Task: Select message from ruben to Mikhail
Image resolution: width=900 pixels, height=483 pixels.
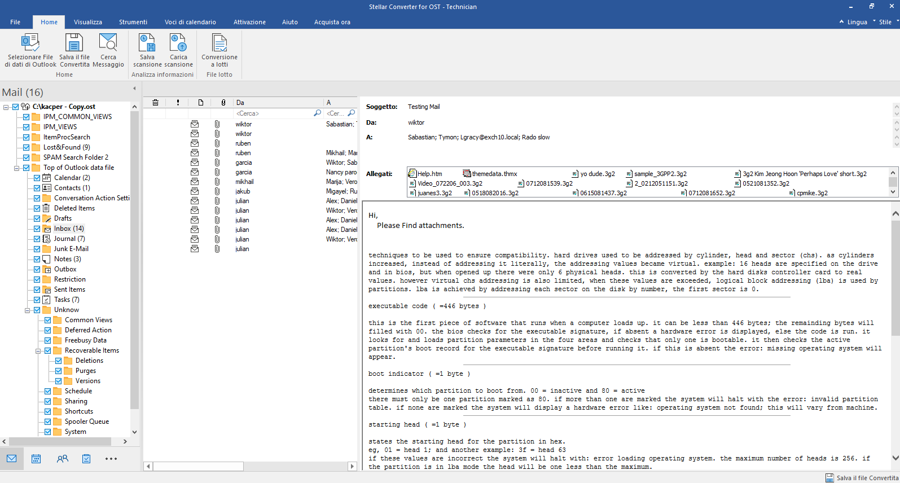Action: coord(251,153)
